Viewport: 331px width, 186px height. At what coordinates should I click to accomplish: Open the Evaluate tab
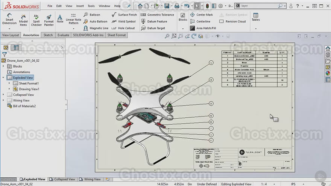(63, 35)
